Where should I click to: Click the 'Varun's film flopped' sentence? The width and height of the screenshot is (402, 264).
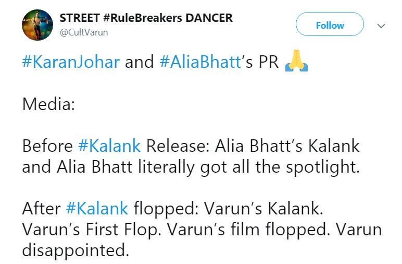pos(249,230)
